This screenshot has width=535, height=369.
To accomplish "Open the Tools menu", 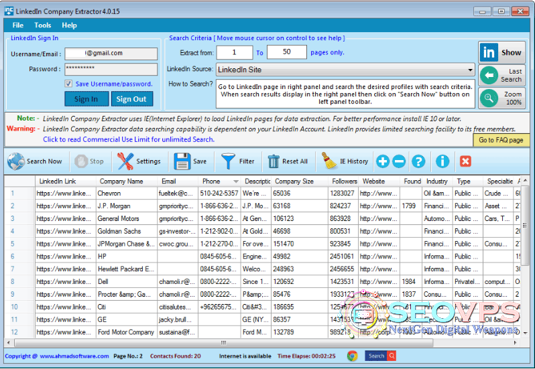I will 43,25.
